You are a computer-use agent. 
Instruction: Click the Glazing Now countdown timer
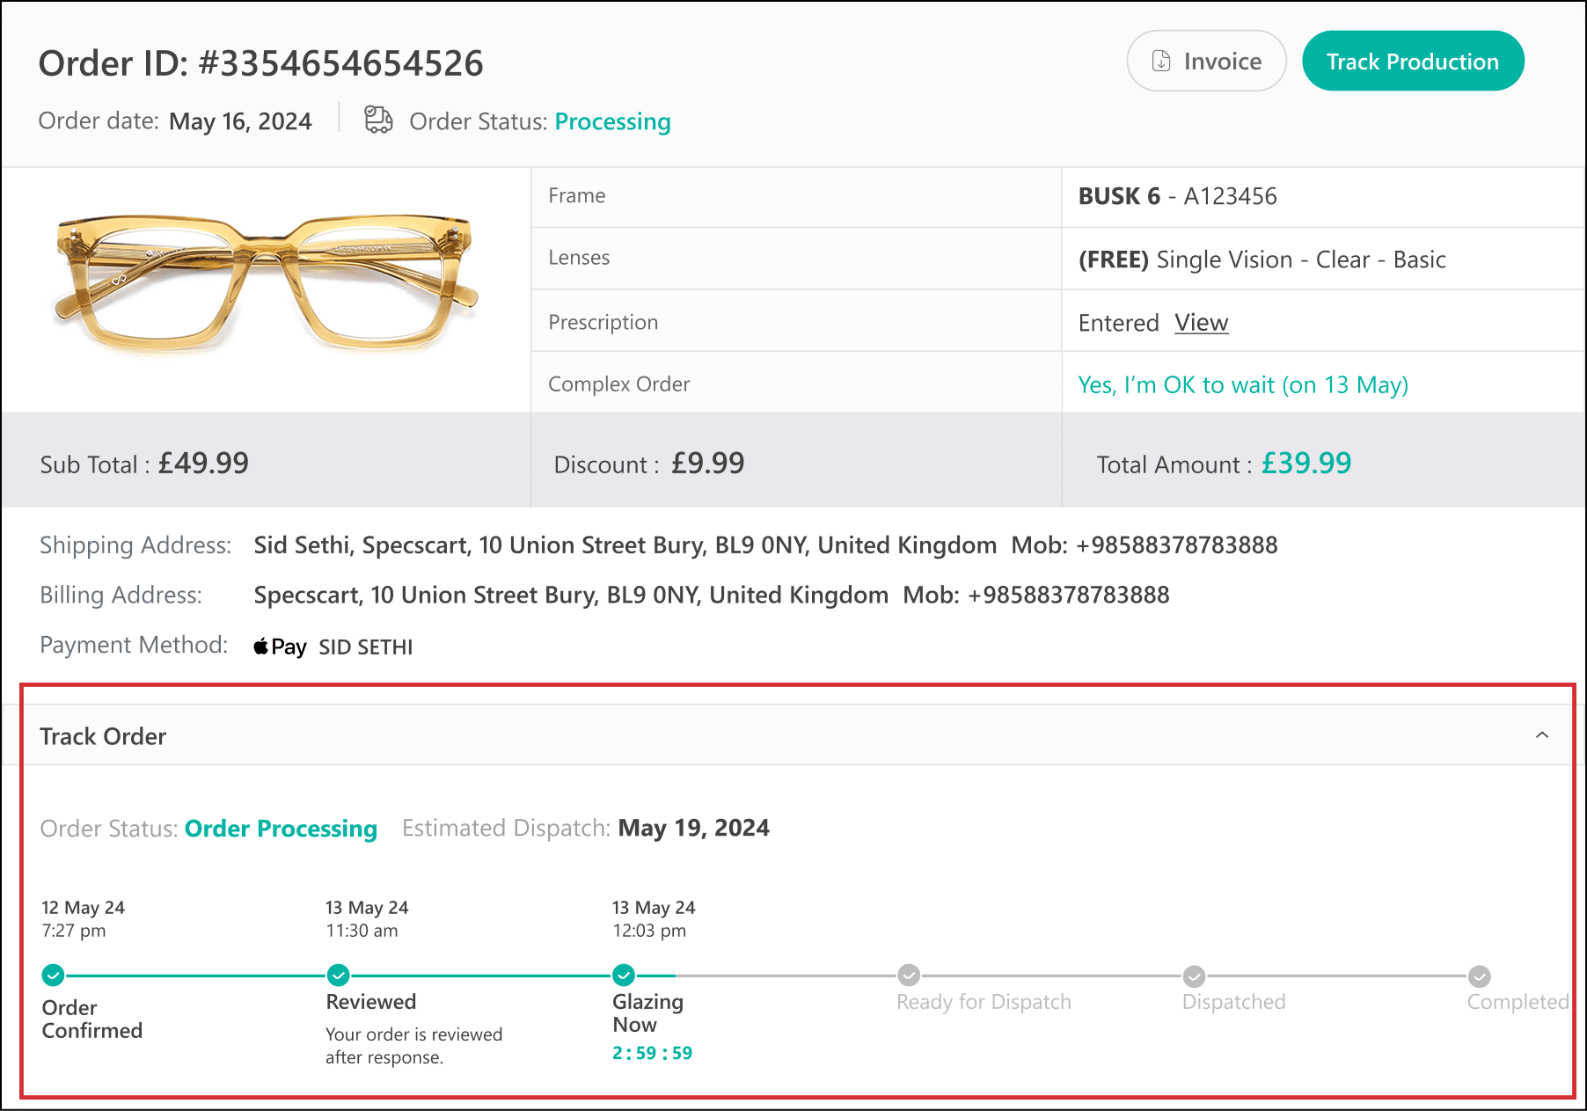pyautogui.click(x=652, y=1052)
